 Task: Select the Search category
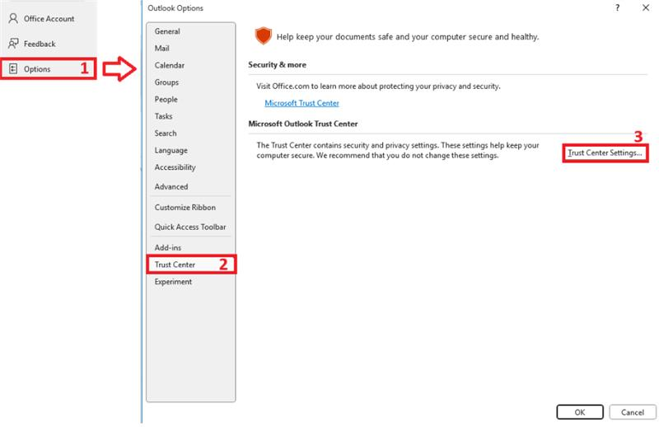click(x=191, y=133)
